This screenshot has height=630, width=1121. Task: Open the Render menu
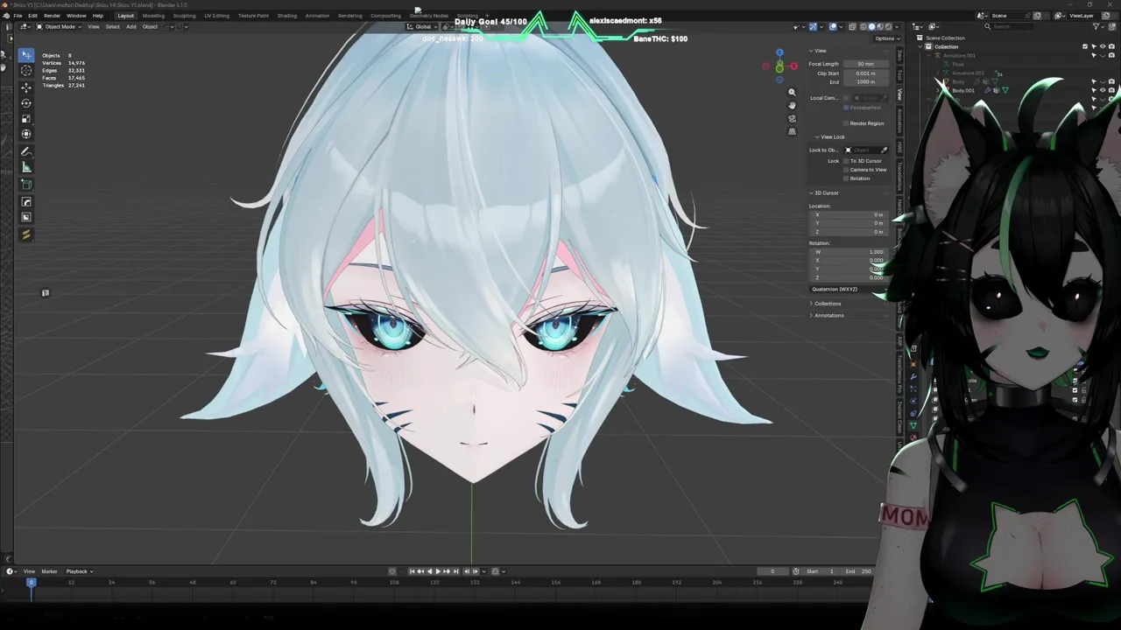click(53, 16)
